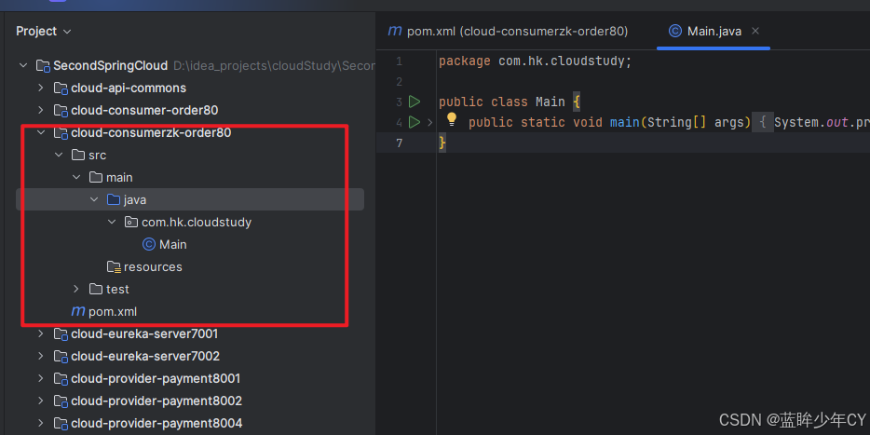The image size is (870, 435).
Task: Click the yellow lightbulb intention icon
Action: [452, 119]
